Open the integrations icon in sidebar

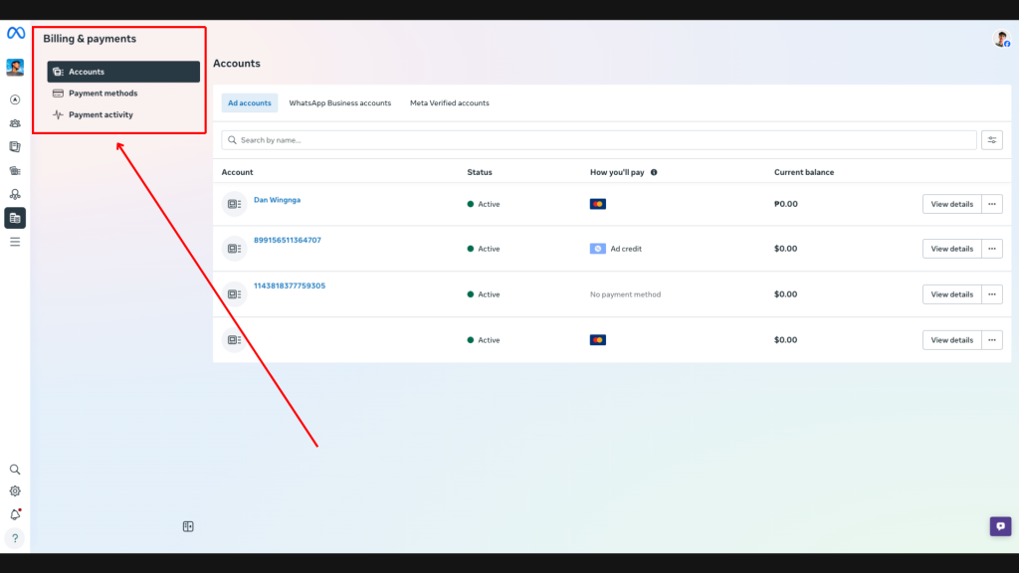15,194
